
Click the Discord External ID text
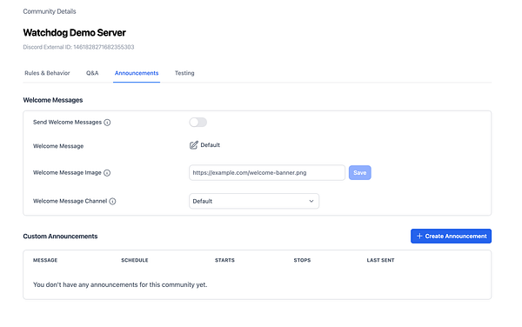click(x=78, y=47)
